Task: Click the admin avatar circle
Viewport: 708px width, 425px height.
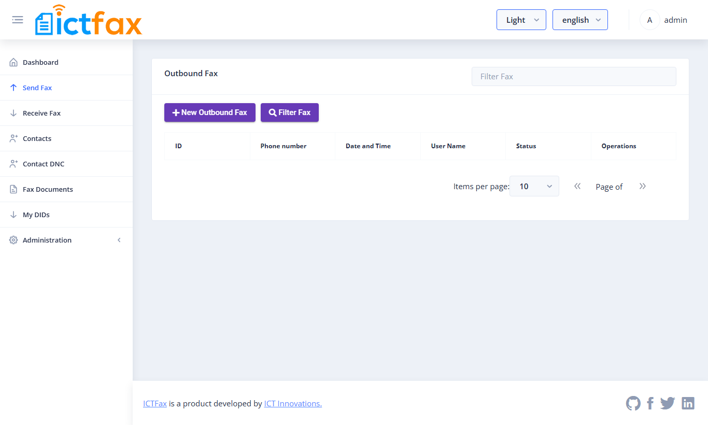Action: tap(649, 20)
